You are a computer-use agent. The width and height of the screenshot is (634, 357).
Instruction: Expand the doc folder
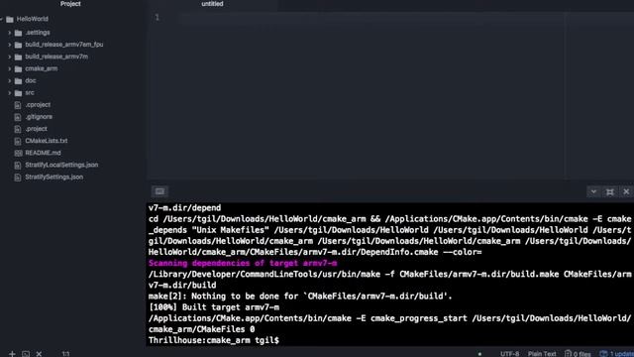pos(9,81)
